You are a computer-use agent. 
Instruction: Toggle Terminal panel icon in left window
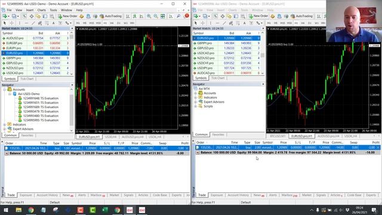coord(45,16)
